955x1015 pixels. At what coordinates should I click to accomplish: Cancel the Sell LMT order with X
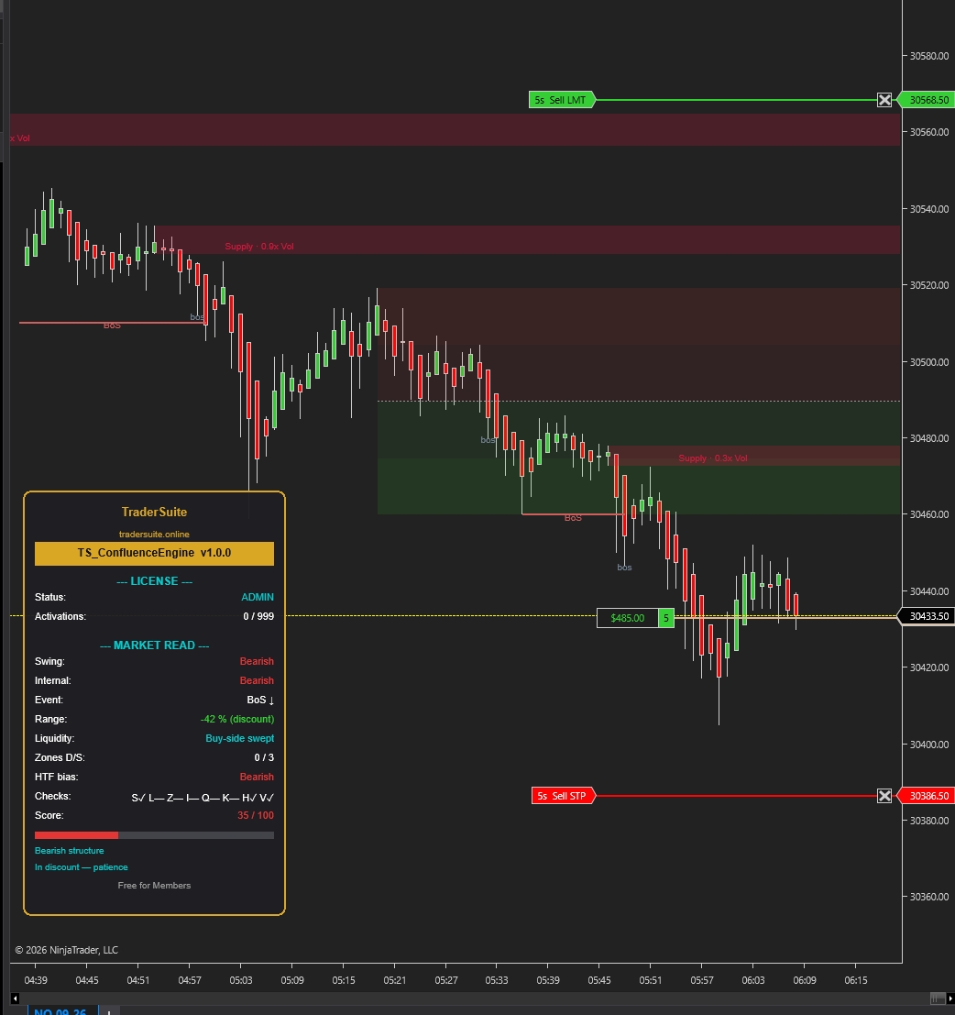[884, 100]
